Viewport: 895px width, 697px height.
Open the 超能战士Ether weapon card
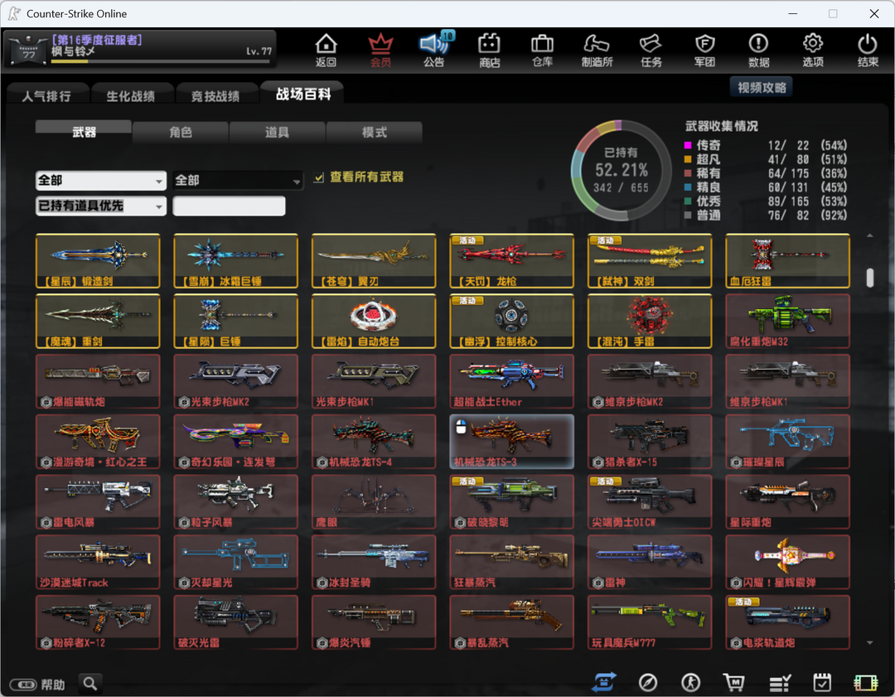(512, 381)
